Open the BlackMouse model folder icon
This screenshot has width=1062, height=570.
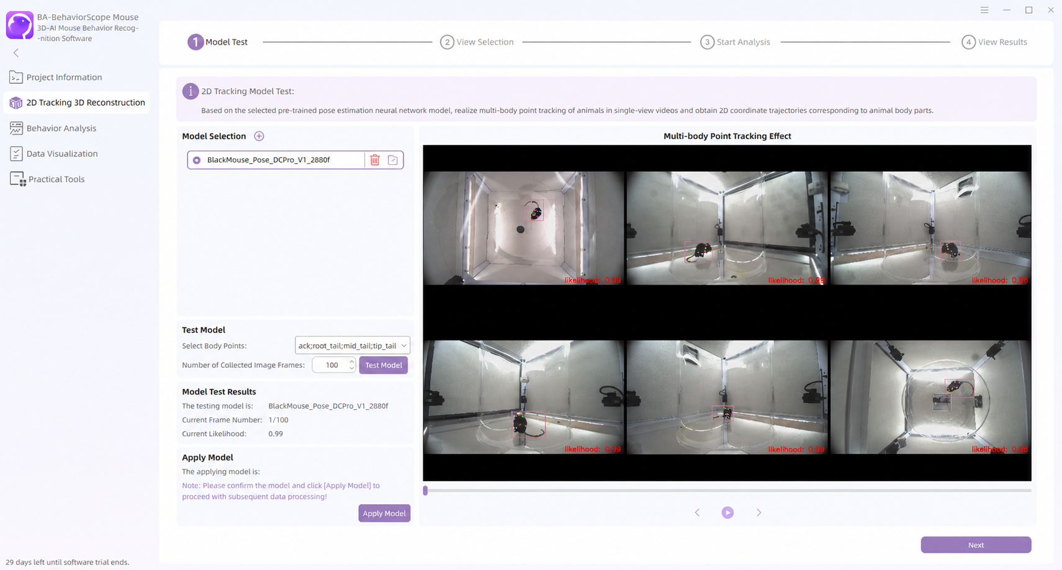click(x=393, y=160)
